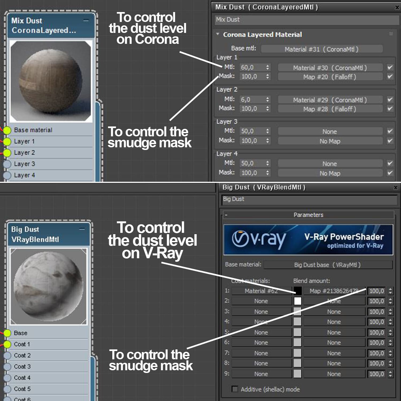Select the Coat 5 socket on Big Dust node

pyautogui.click(x=7, y=389)
